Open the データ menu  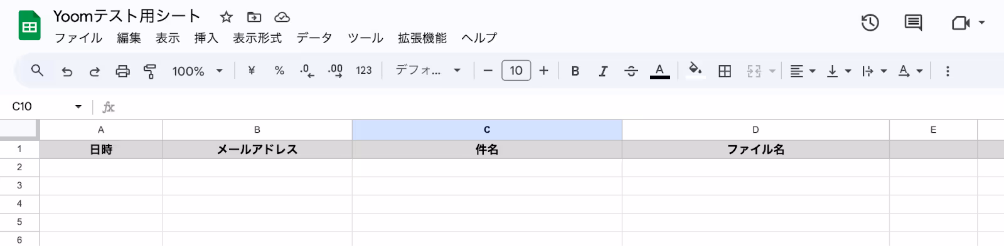coord(314,38)
